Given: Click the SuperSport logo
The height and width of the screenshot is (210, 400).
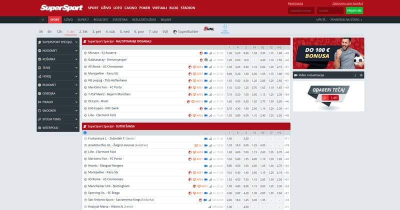Looking at the screenshot, I should (x=61, y=8).
